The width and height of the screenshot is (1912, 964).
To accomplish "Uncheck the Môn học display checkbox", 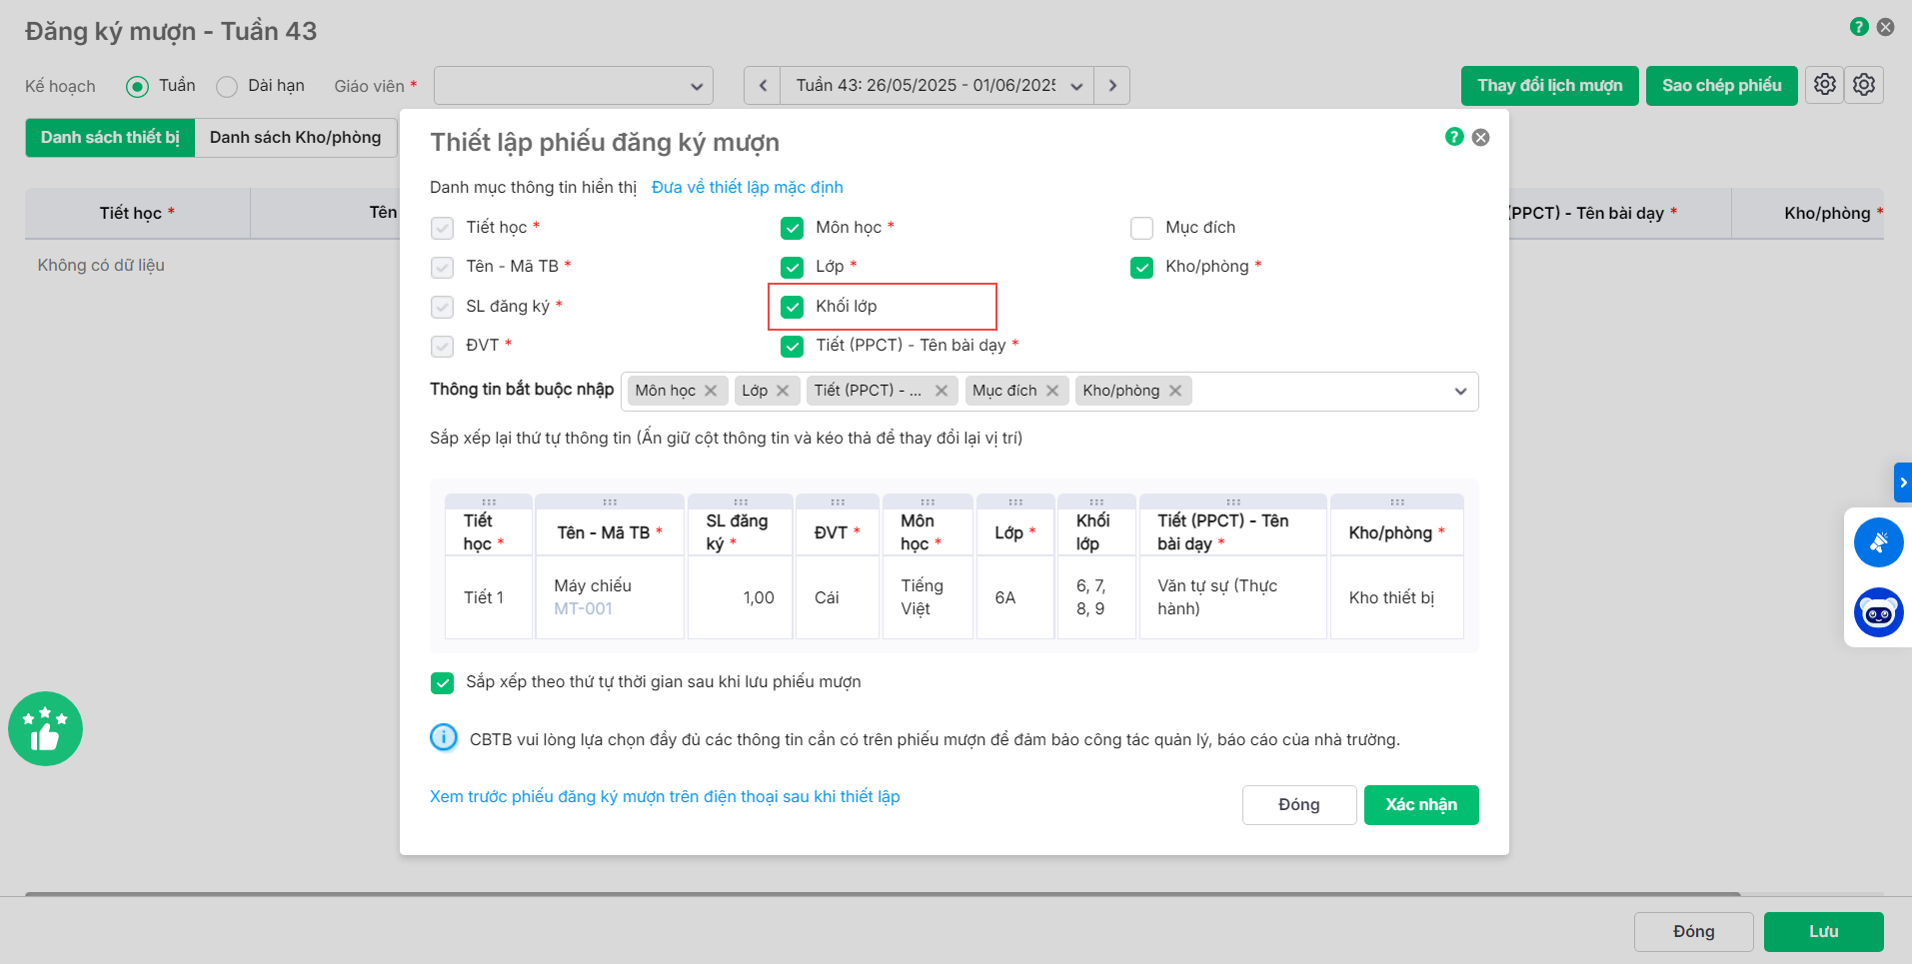I will coord(793,229).
